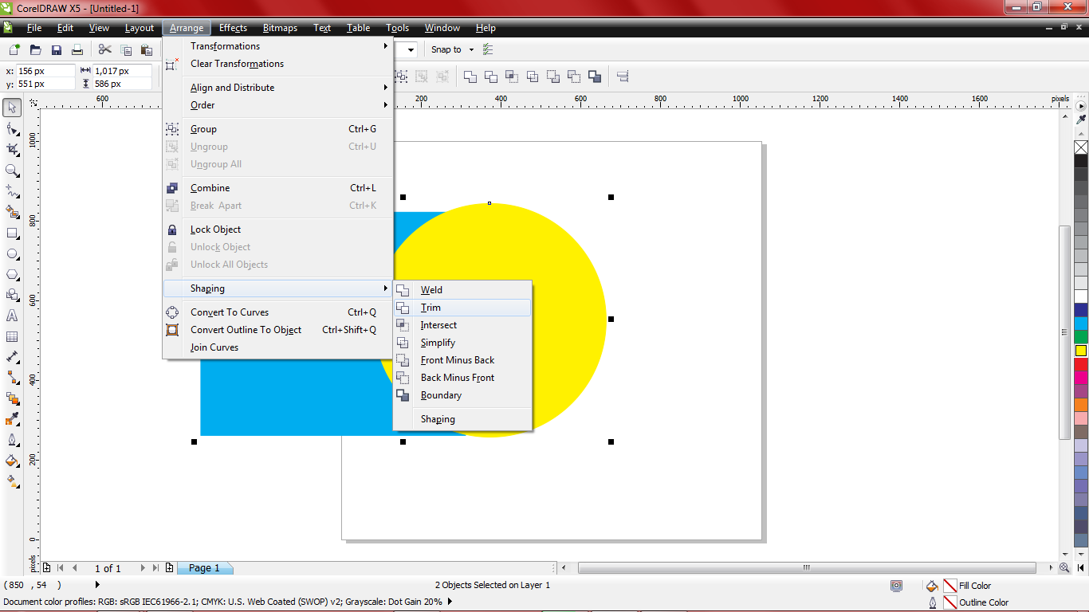Open the Bitmaps menu
Viewport: 1089px width, 612px height.
click(280, 28)
